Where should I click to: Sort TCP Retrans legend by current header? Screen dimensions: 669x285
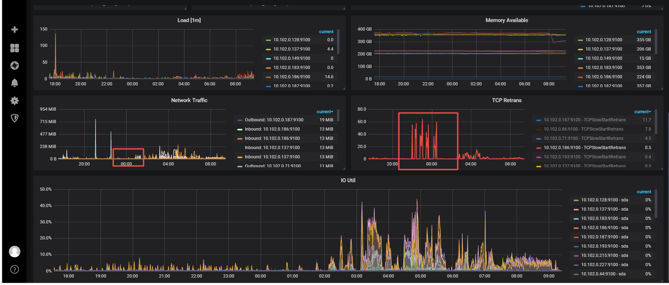pos(642,112)
